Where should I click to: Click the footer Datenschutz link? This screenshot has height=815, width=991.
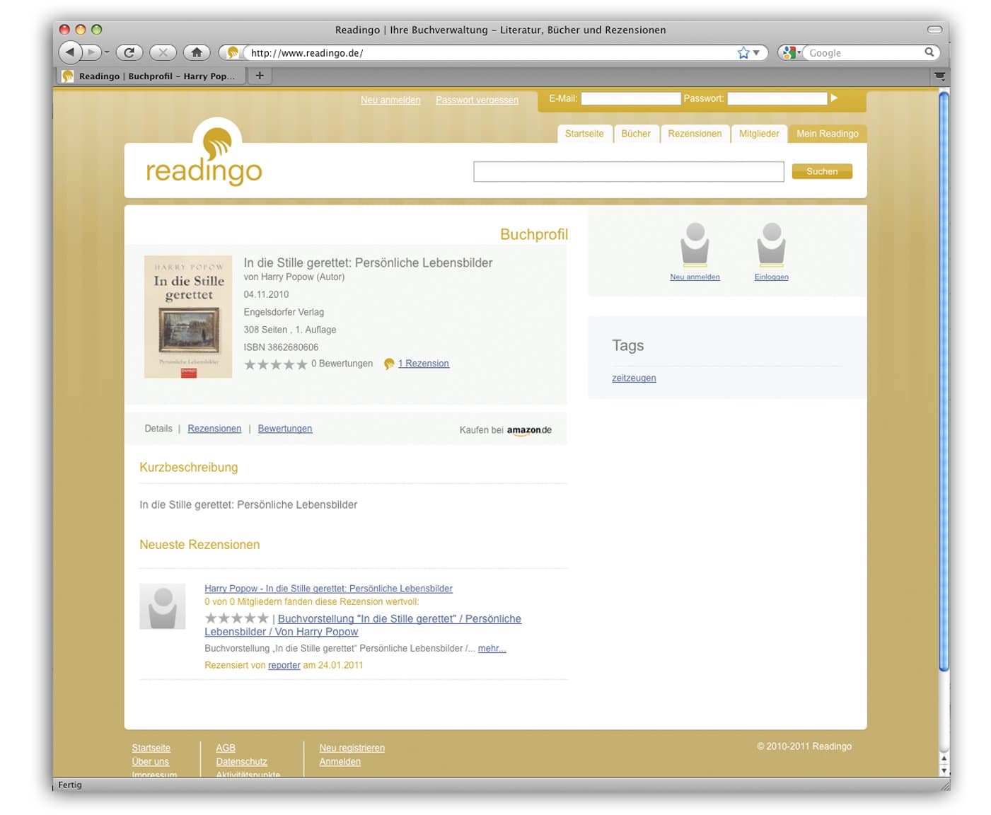click(241, 762)
